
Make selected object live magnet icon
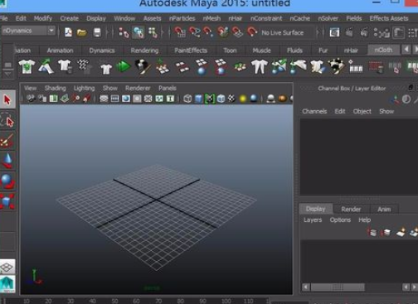tap(252, 32)
